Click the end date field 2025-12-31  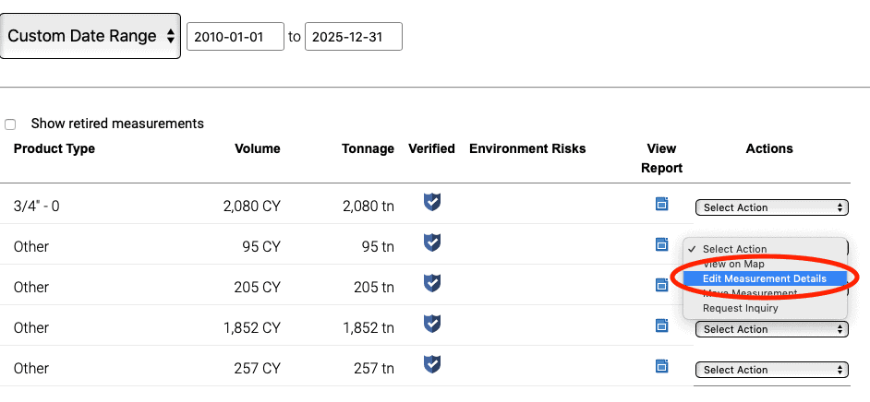tap(353, 37)
